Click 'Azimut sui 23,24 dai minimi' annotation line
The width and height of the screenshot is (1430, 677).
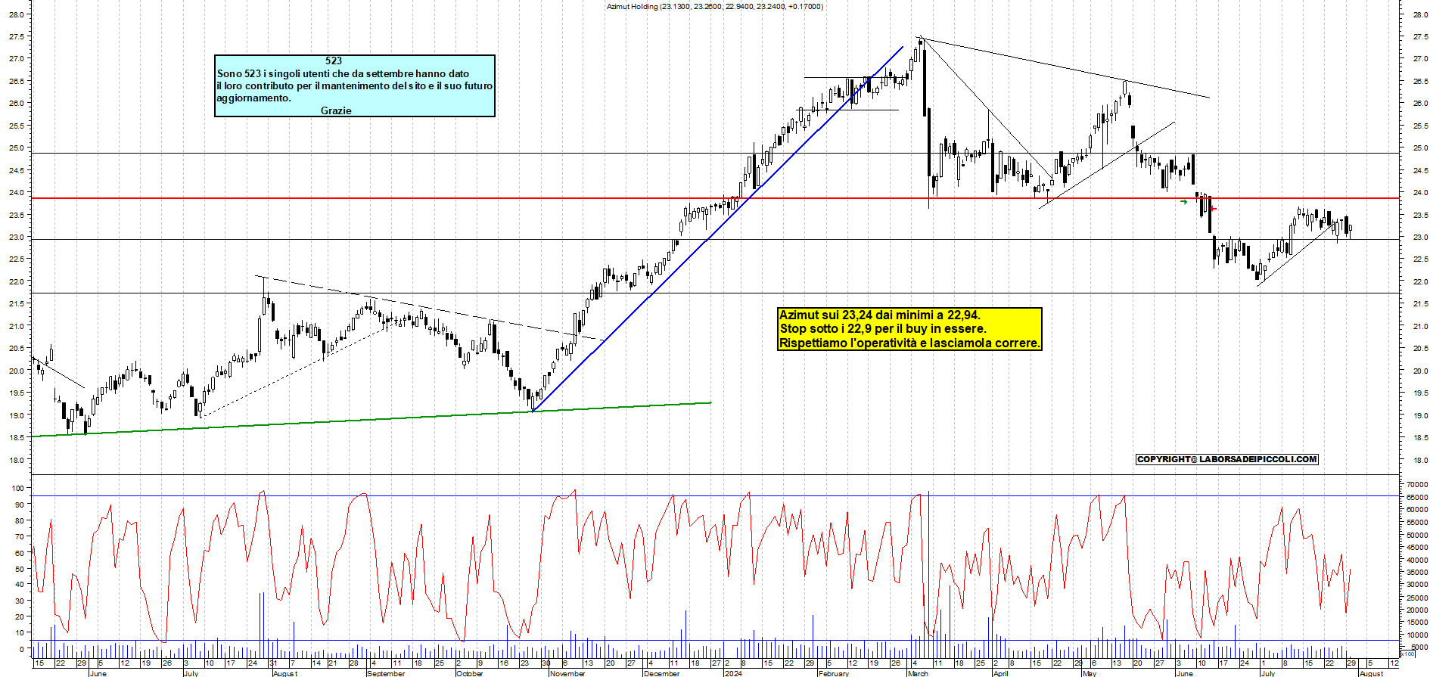click(880, 315)
